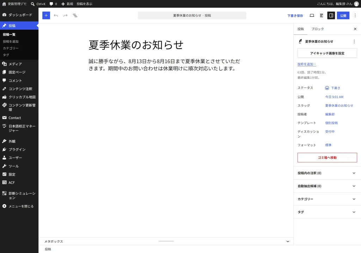The height and width of the screenshot is (253, 361).
Task: Click the undo arrow in toolbar
Action: (x=56, y=16)
